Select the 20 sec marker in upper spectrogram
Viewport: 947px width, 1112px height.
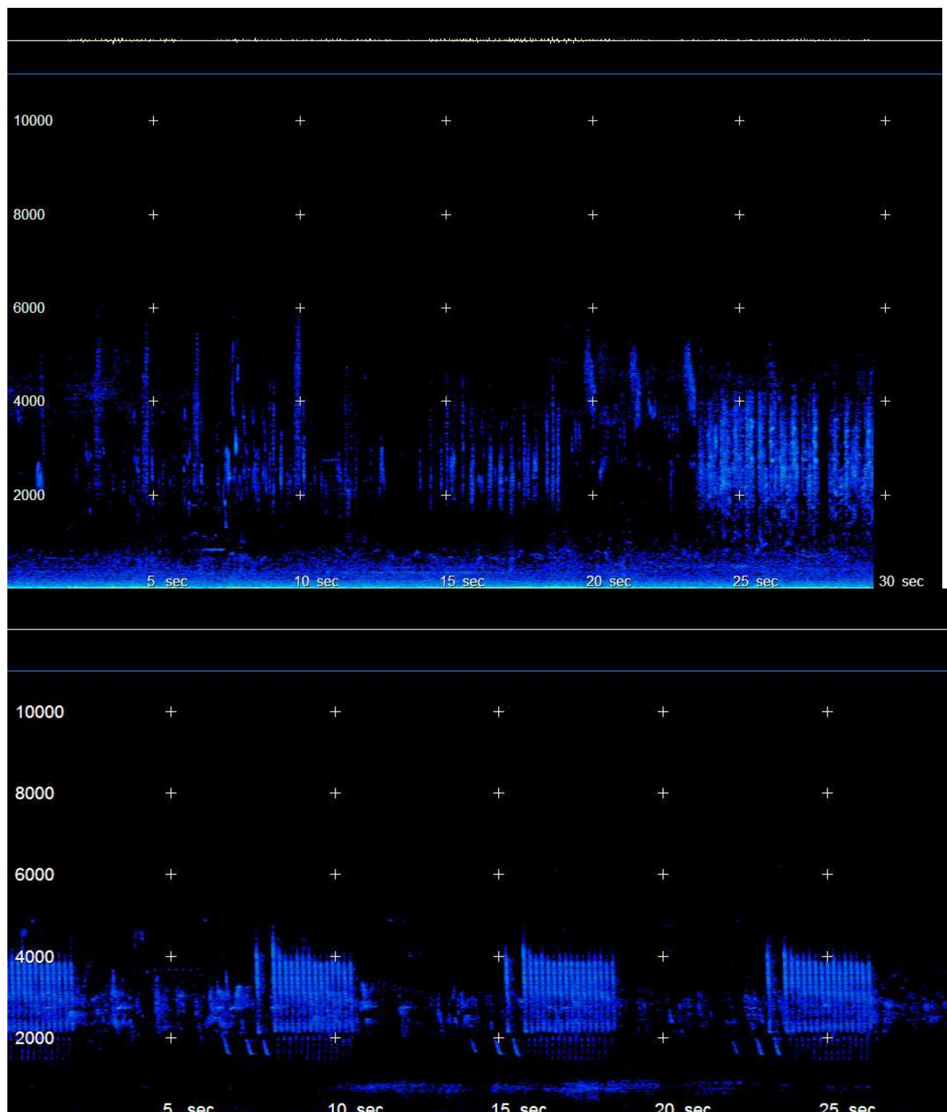coord(608,581)
